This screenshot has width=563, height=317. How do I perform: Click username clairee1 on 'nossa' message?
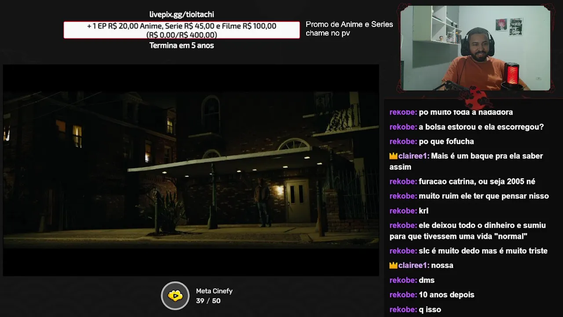(413, 265)
